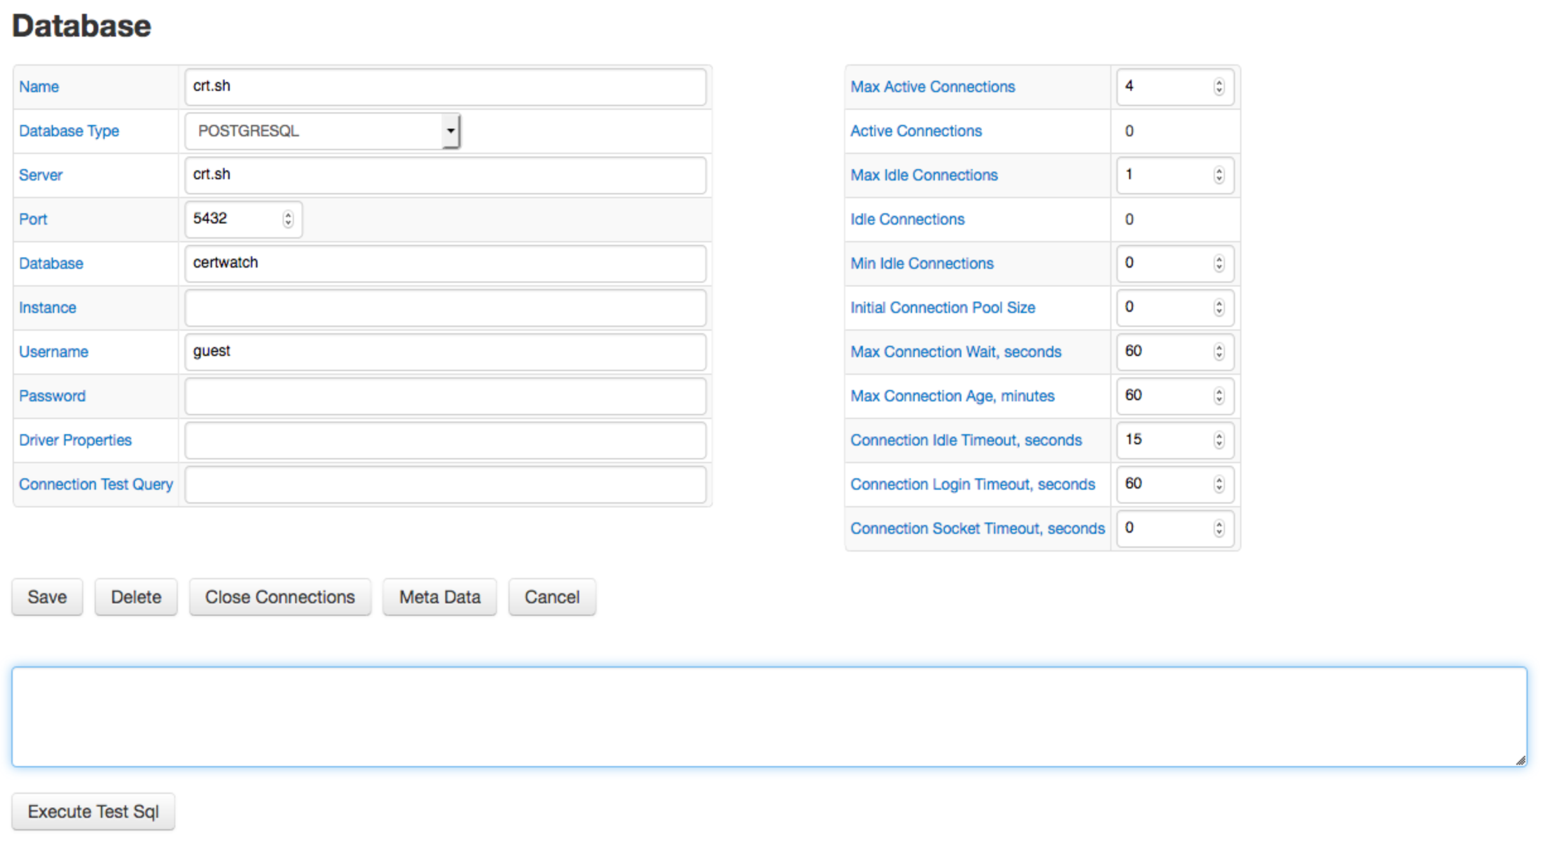Click Max Connection Wait stepper arrows

[1219, 351]
